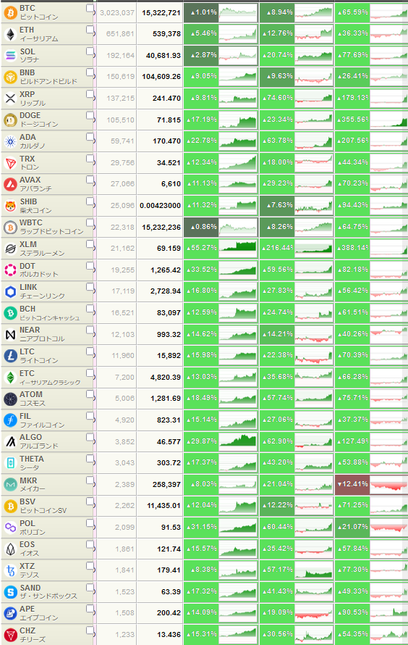Viewport: 408px width, 645px height.
Task: Click the BTC 1.01% change sparkline chart
Action: click(238, 13)
